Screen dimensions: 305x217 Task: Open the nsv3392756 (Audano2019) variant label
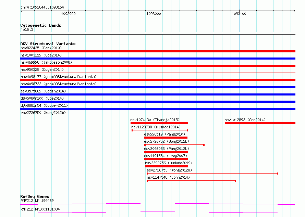169,163
